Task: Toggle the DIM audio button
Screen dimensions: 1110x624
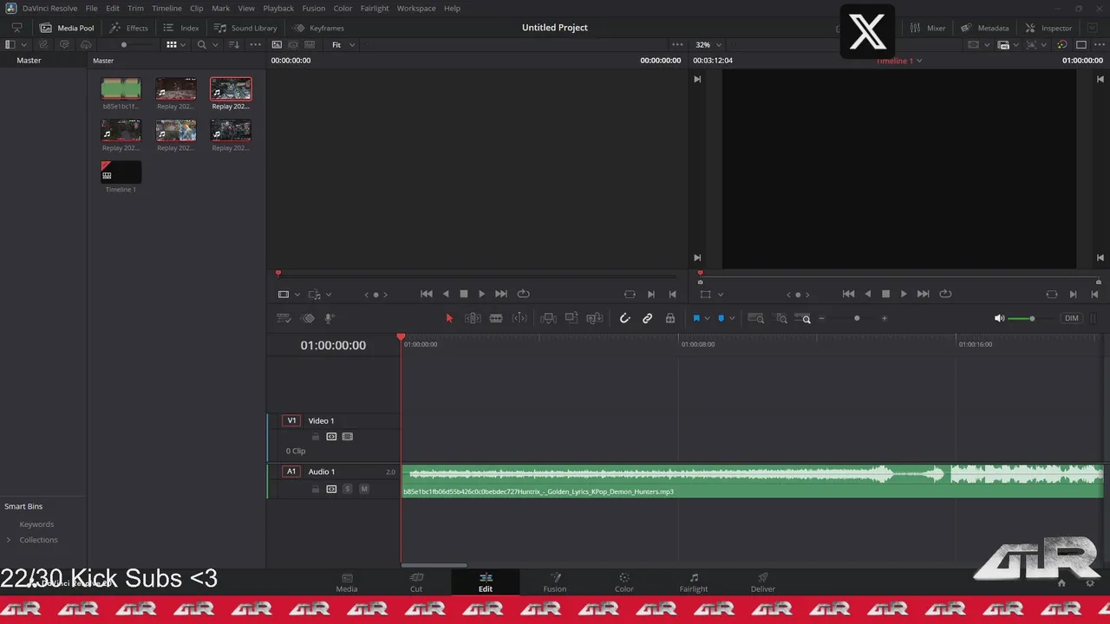Action: 1072,318
